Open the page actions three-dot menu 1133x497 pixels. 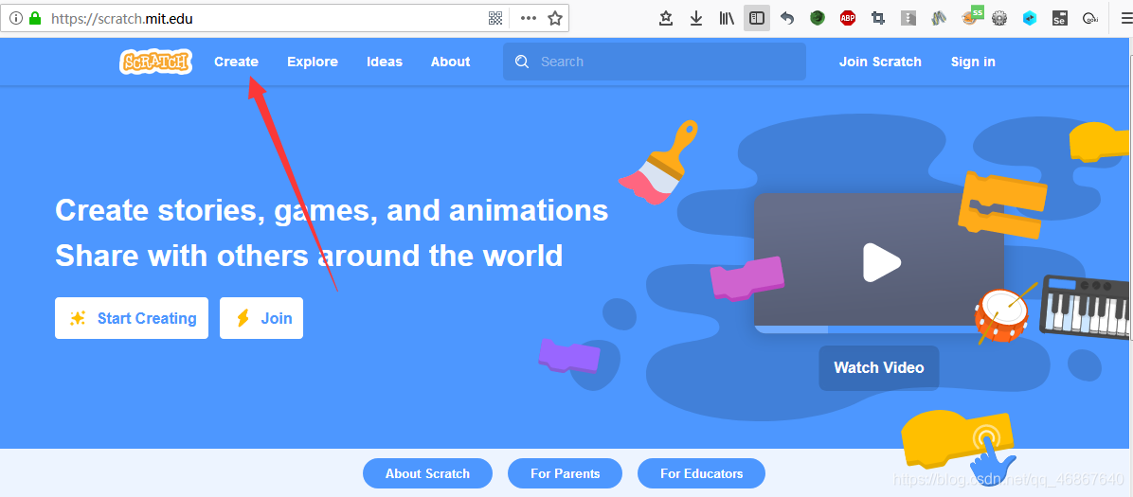529,19
